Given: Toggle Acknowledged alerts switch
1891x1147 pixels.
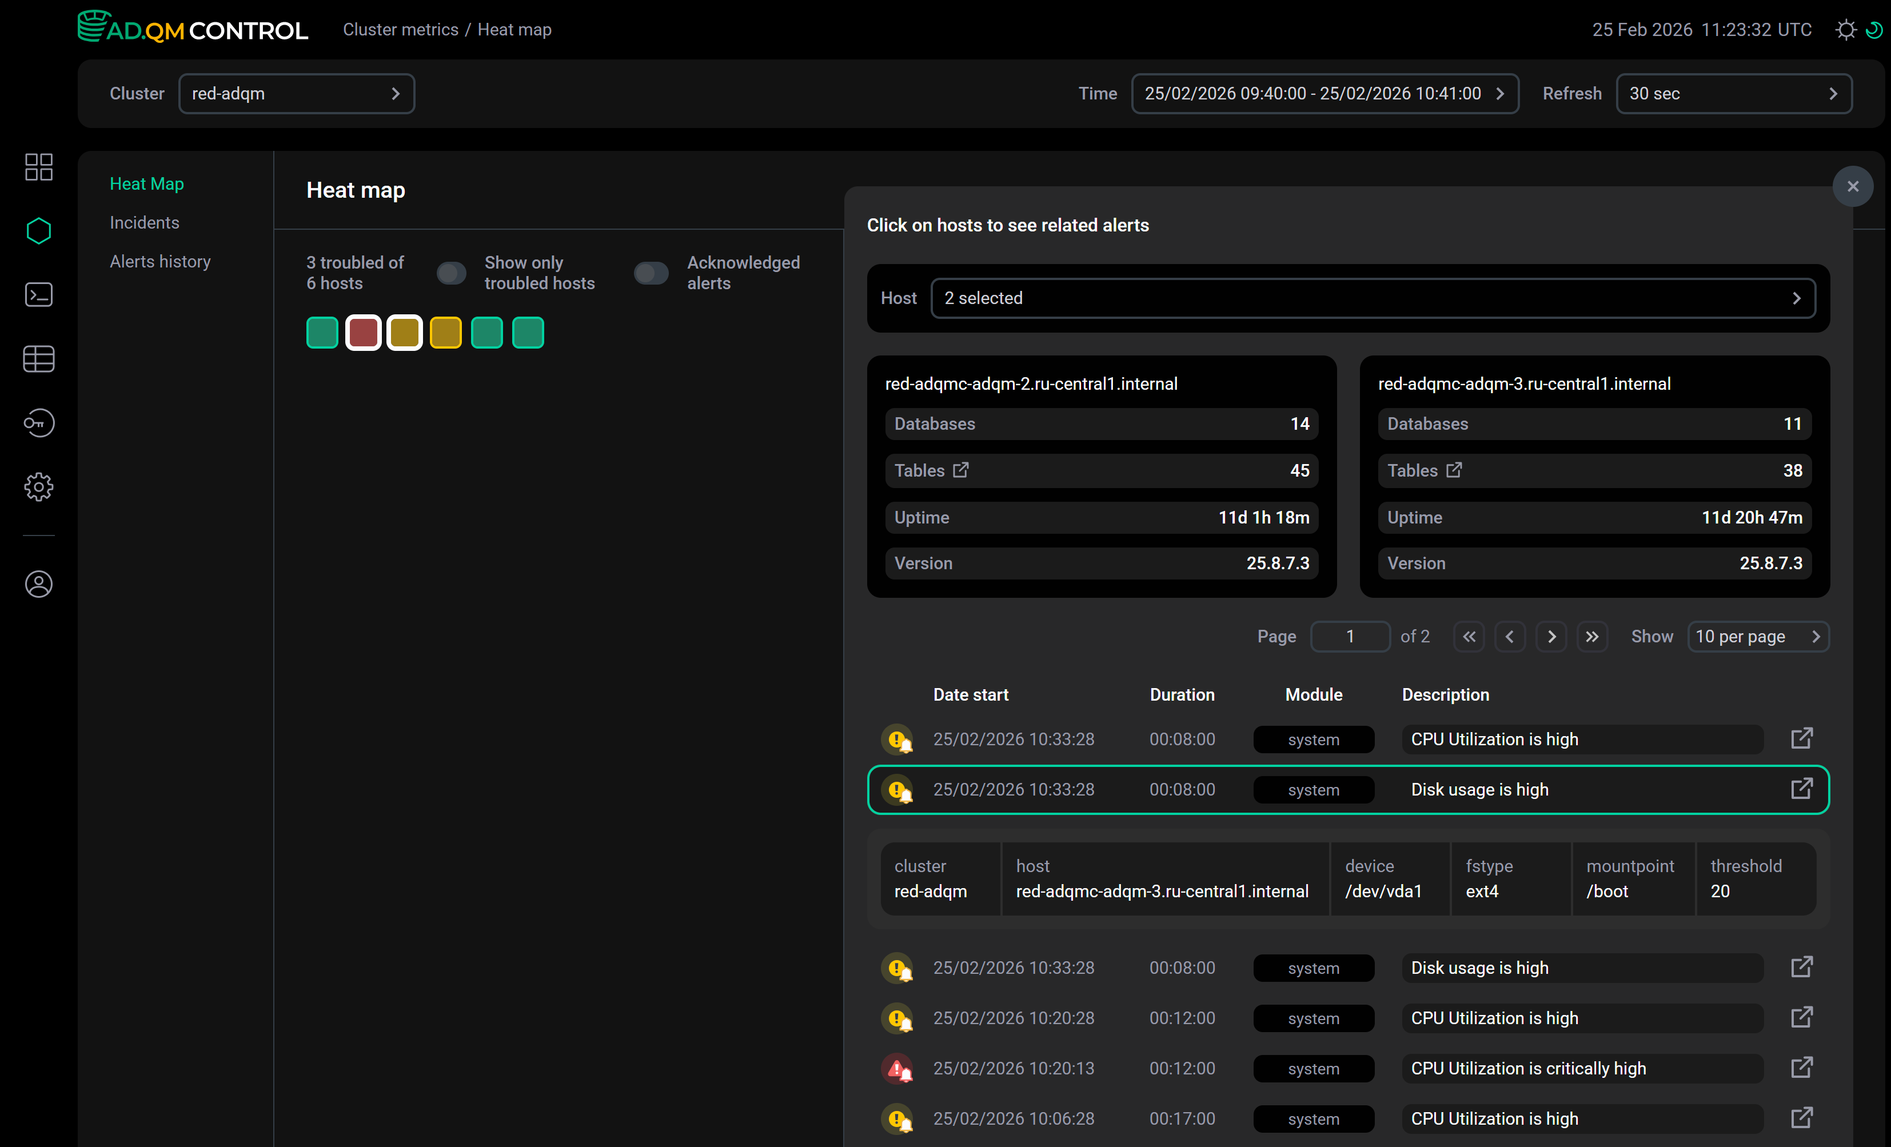Looking at the screenshot, I should click(651, 273).
